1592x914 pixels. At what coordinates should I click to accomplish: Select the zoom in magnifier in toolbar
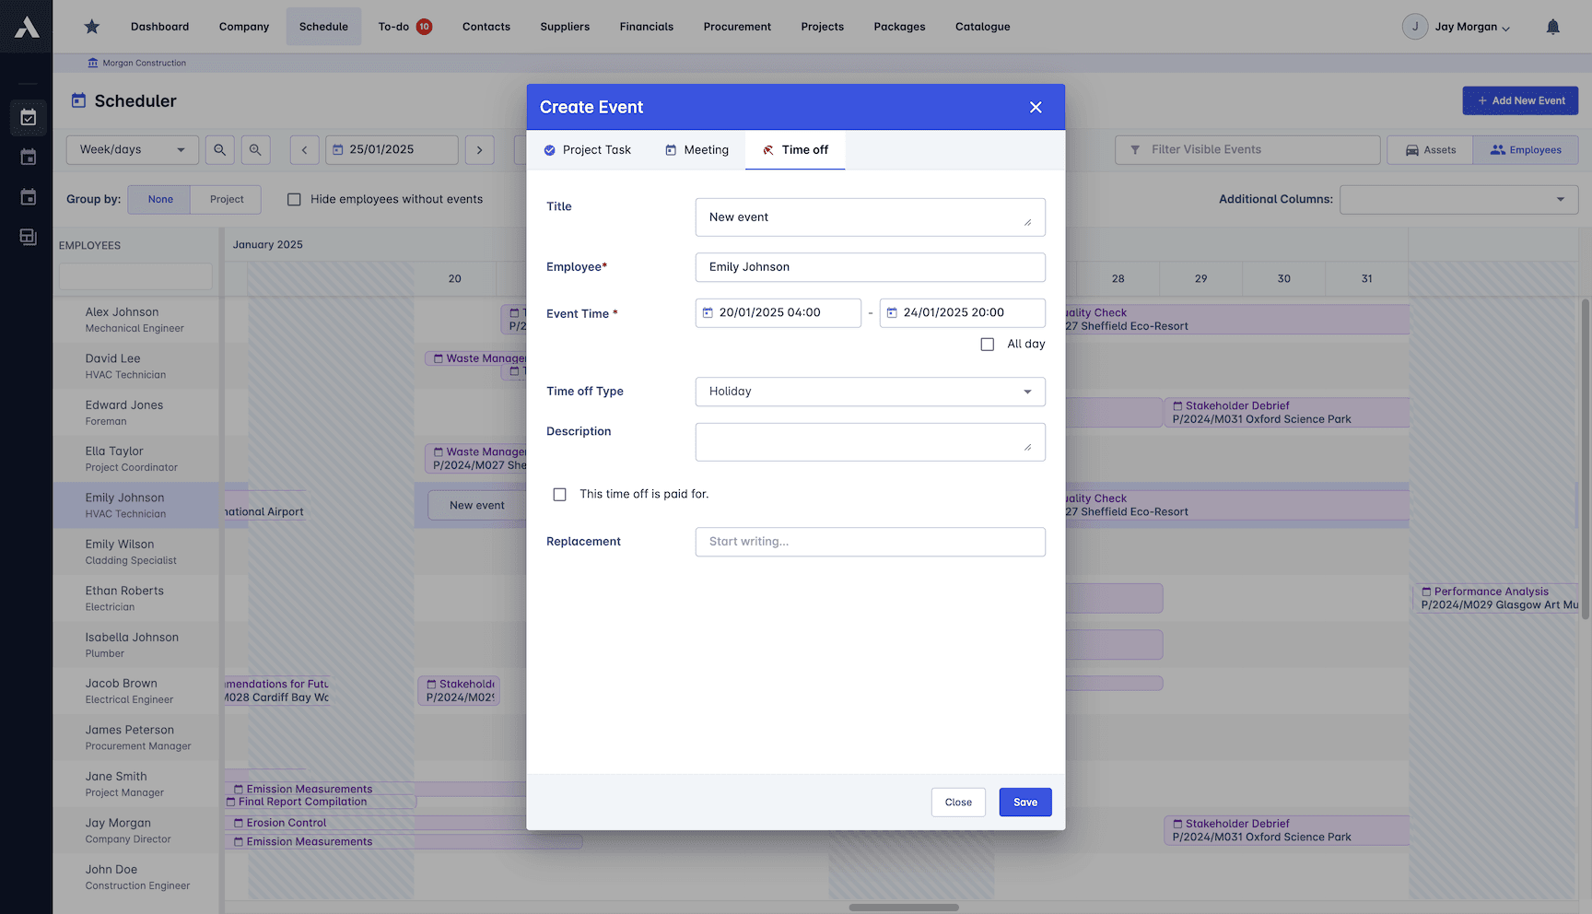[255, 149]
